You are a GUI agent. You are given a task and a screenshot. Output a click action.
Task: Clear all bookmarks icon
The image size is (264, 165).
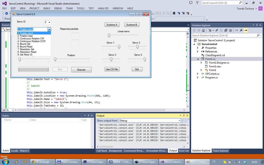coord(188,13)
